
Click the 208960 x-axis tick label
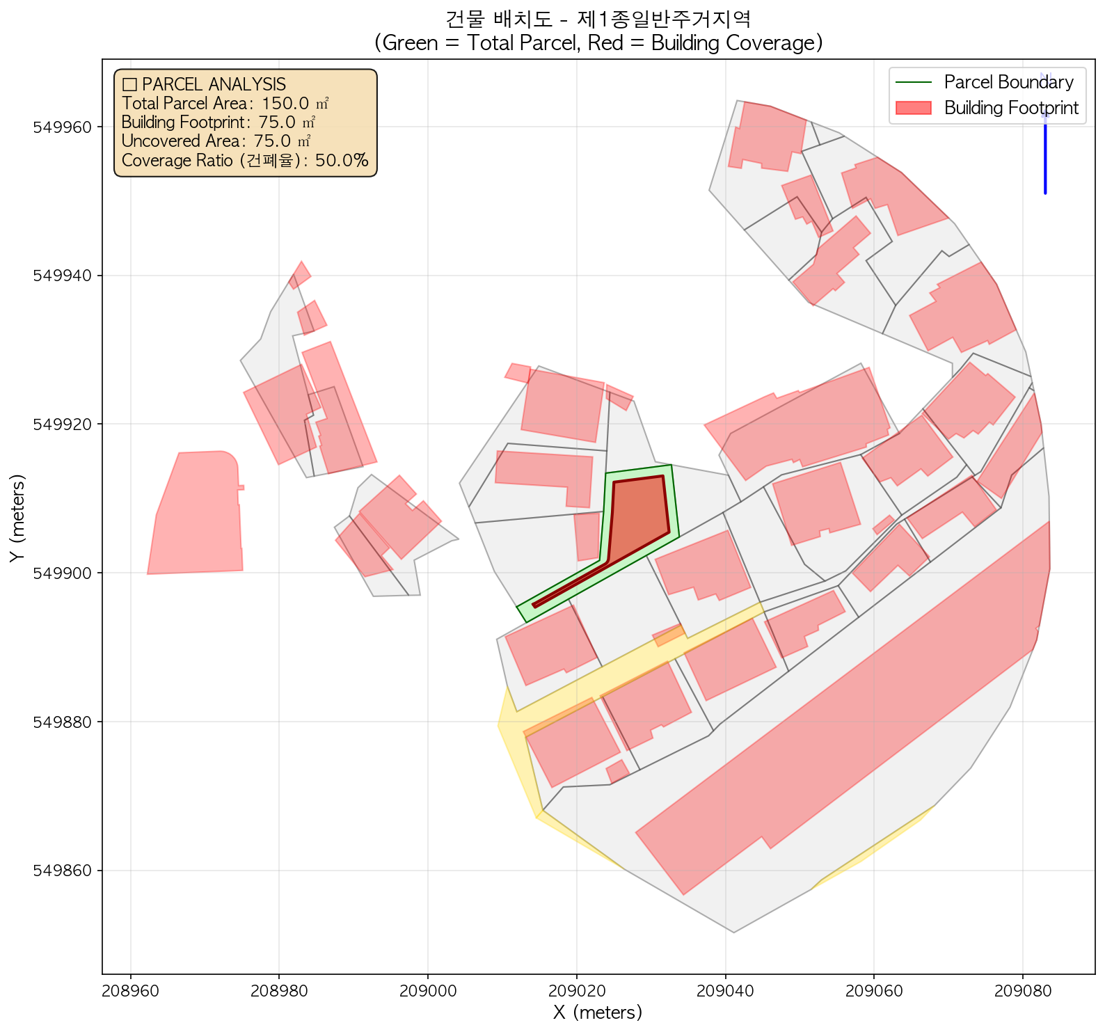tap(130, 991)
